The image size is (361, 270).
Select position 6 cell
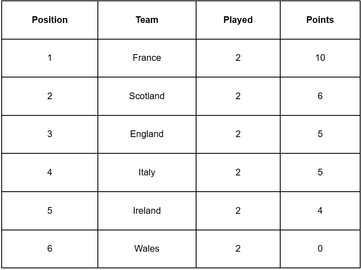pyautogui.click(x=50, y=249)
